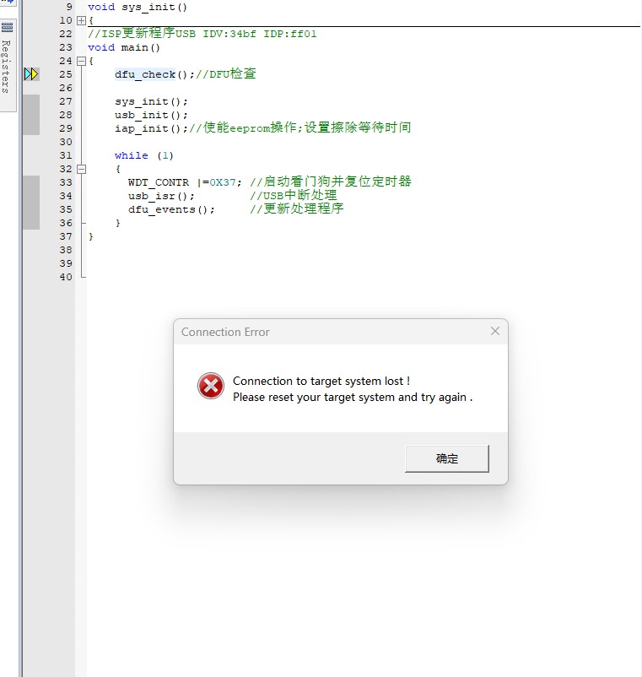Click the red error icon in dialog

coord(211,386)
